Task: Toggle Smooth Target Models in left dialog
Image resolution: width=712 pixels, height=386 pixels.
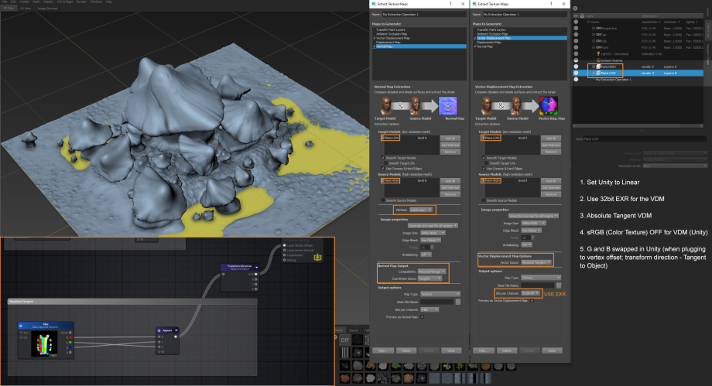Action: [383, 158]
